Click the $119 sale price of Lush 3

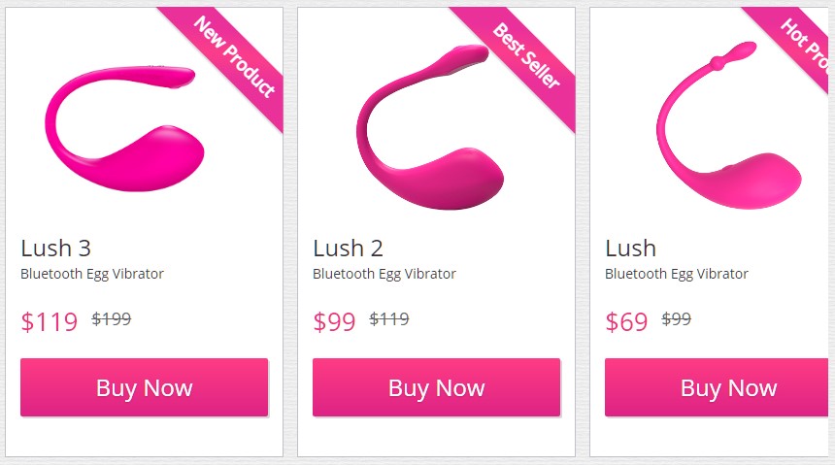pos(49,321)
